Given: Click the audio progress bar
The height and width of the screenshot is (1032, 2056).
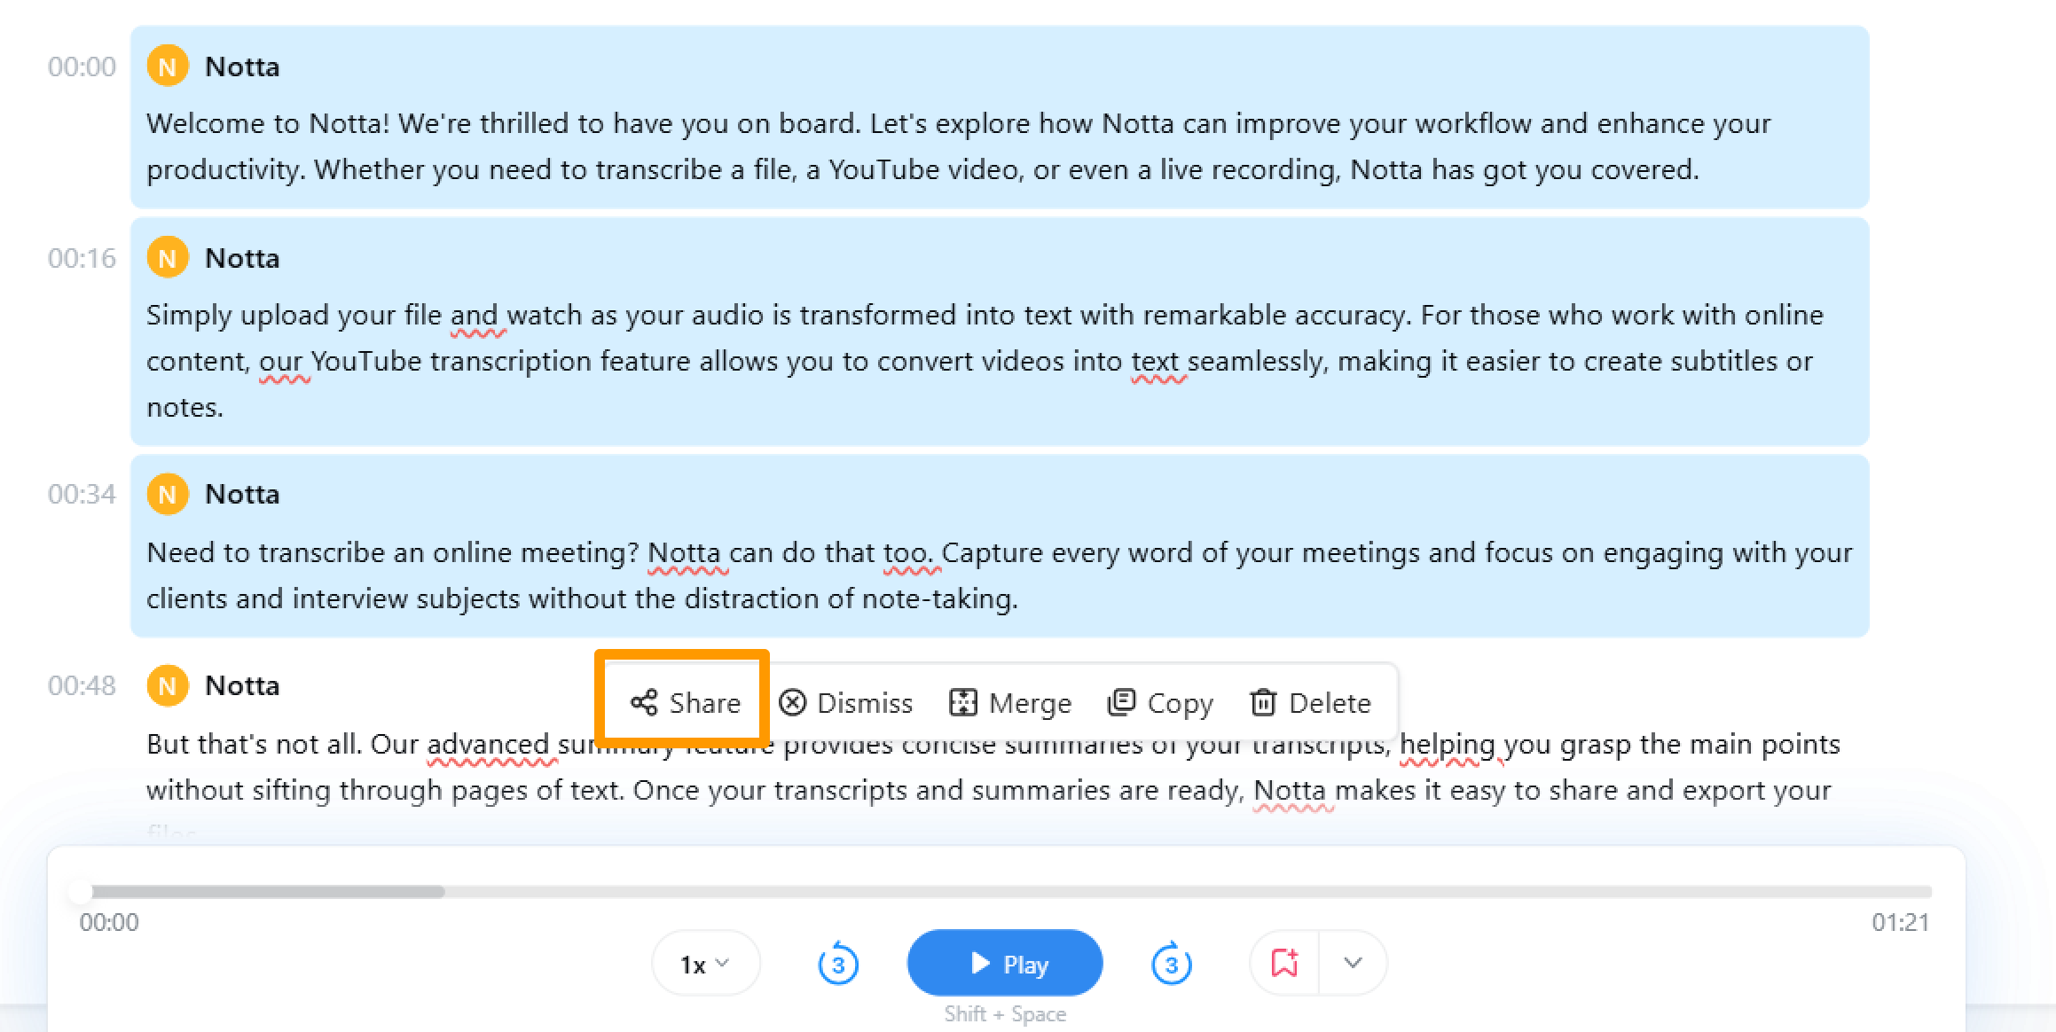Looking at the screenshot, I should (1005, 892).
